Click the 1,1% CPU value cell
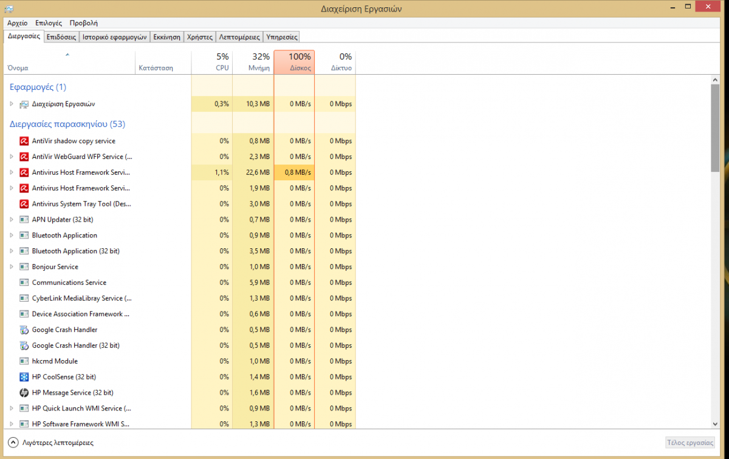 tap(211, 172)
